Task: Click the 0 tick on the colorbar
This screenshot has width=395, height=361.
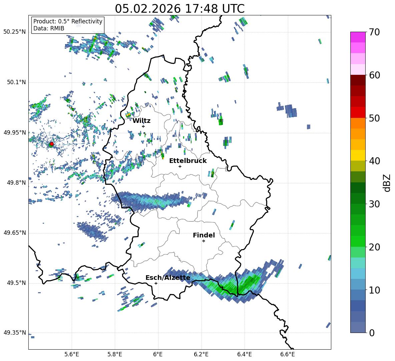Action: 372,333
